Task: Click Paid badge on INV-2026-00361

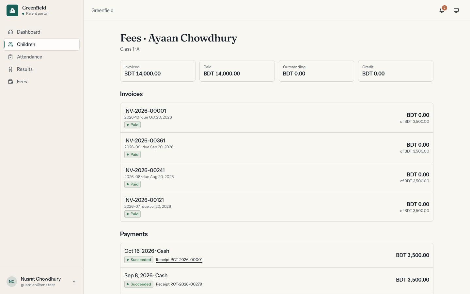Action: (x=133, y=155)
